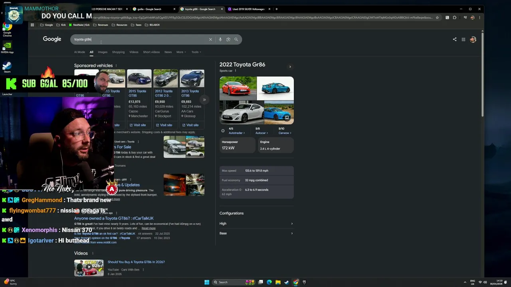Show more sponsored vehicles with the arrow
The width and height of the screenshot is (511, 287).
[204, 100]
